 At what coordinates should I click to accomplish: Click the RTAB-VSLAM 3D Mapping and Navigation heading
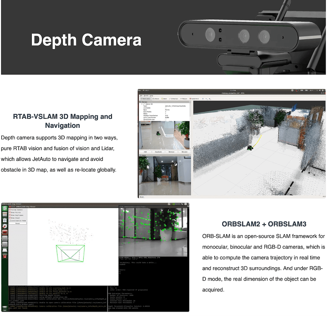pos(63,121)
